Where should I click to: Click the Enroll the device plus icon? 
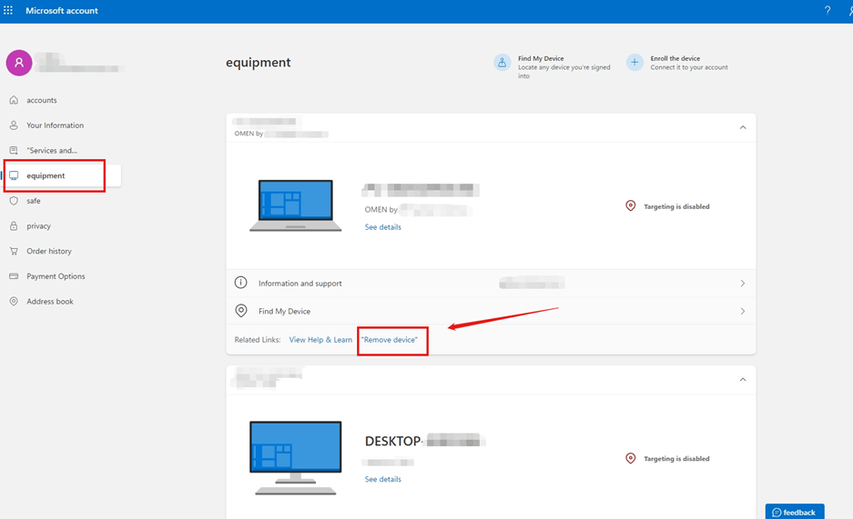(x=635, y=63)
